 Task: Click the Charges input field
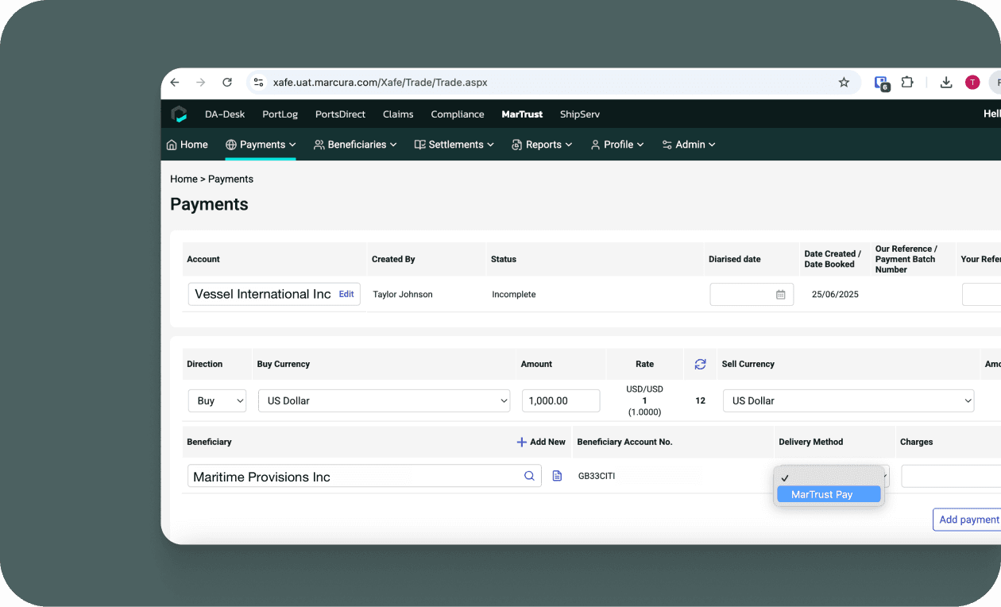pos(951,476)
